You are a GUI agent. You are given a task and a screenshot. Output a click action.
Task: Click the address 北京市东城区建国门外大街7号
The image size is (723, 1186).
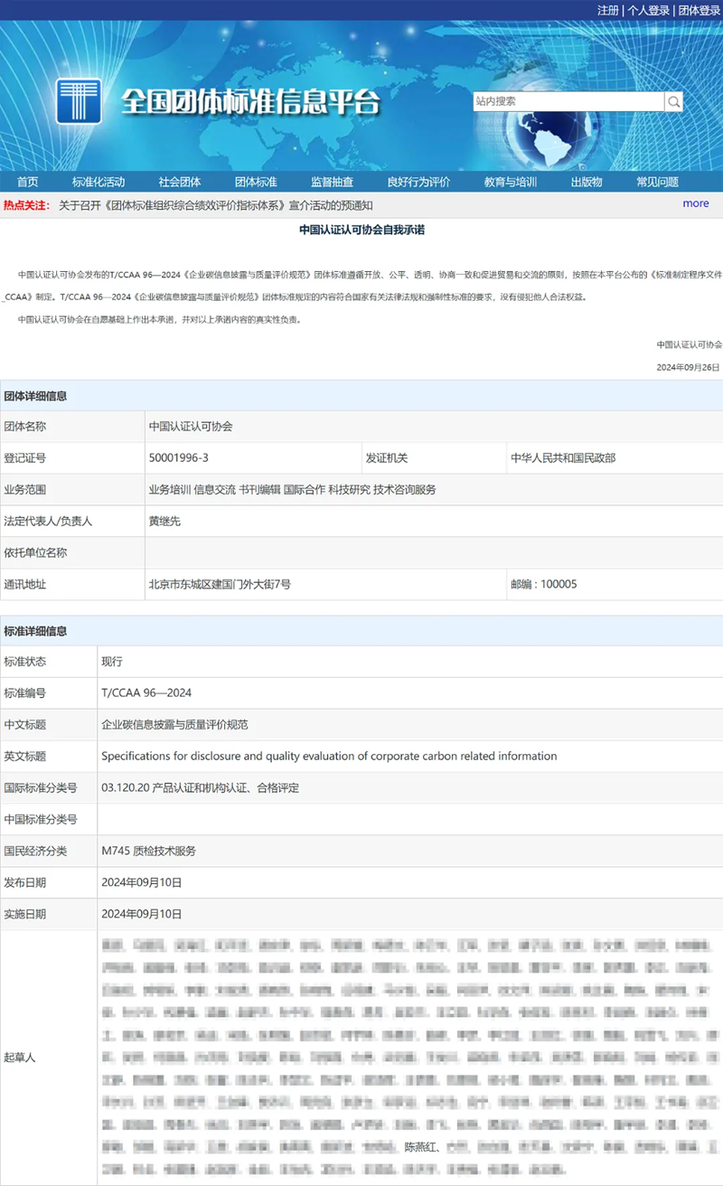220,585
